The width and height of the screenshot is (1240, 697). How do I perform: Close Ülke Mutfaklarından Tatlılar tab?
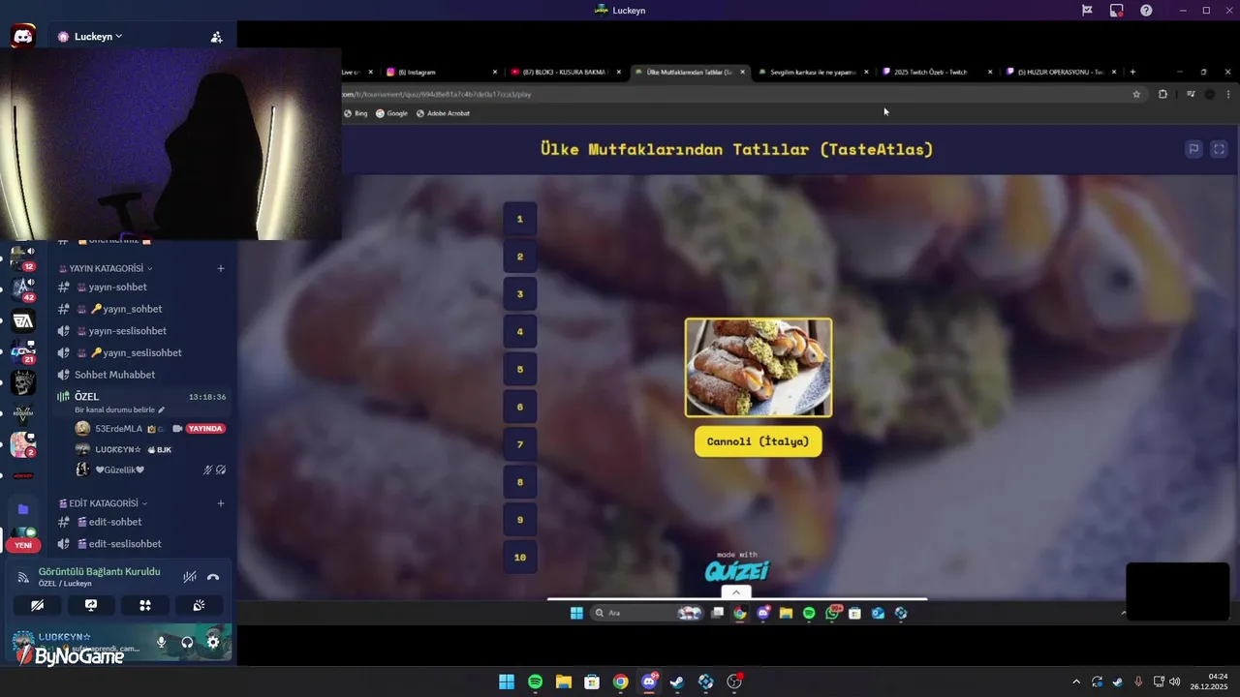[743, 72]
